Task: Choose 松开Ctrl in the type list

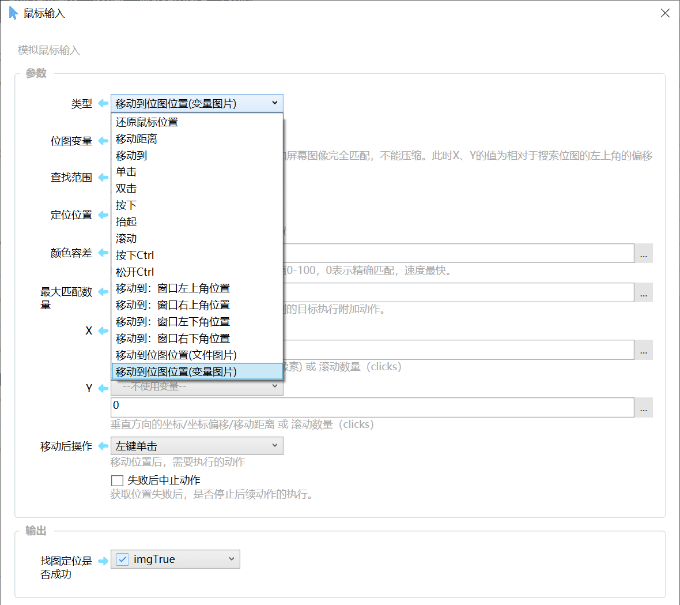Action: tap(197, 272)
